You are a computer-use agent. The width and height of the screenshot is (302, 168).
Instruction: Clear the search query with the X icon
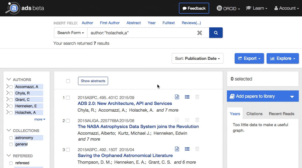(x=200, y=33)
